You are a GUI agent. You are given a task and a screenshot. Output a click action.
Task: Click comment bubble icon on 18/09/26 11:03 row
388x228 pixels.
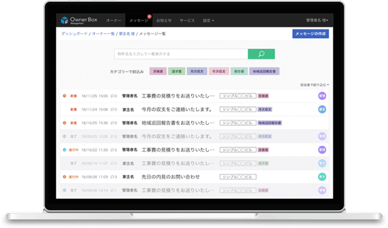pos(113,177)
